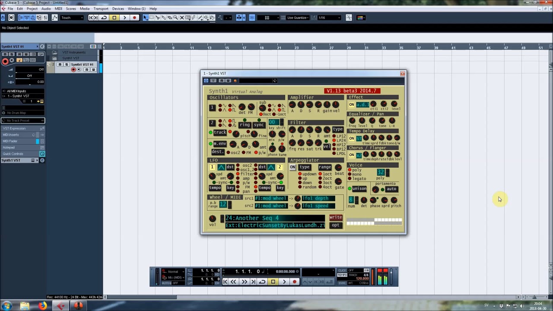
Task: Click the 120.000 tempo value
Action: 362,279
